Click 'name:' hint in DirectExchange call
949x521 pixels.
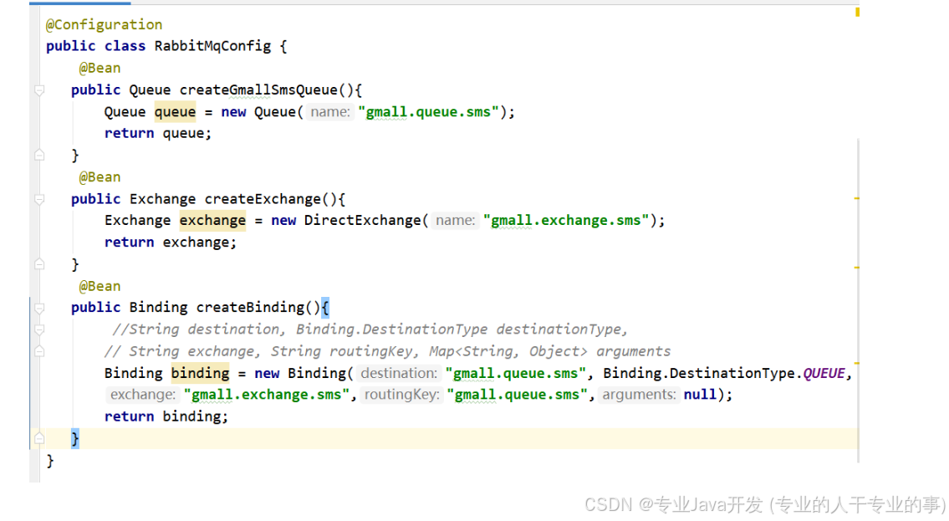click(x=455, y=221)
